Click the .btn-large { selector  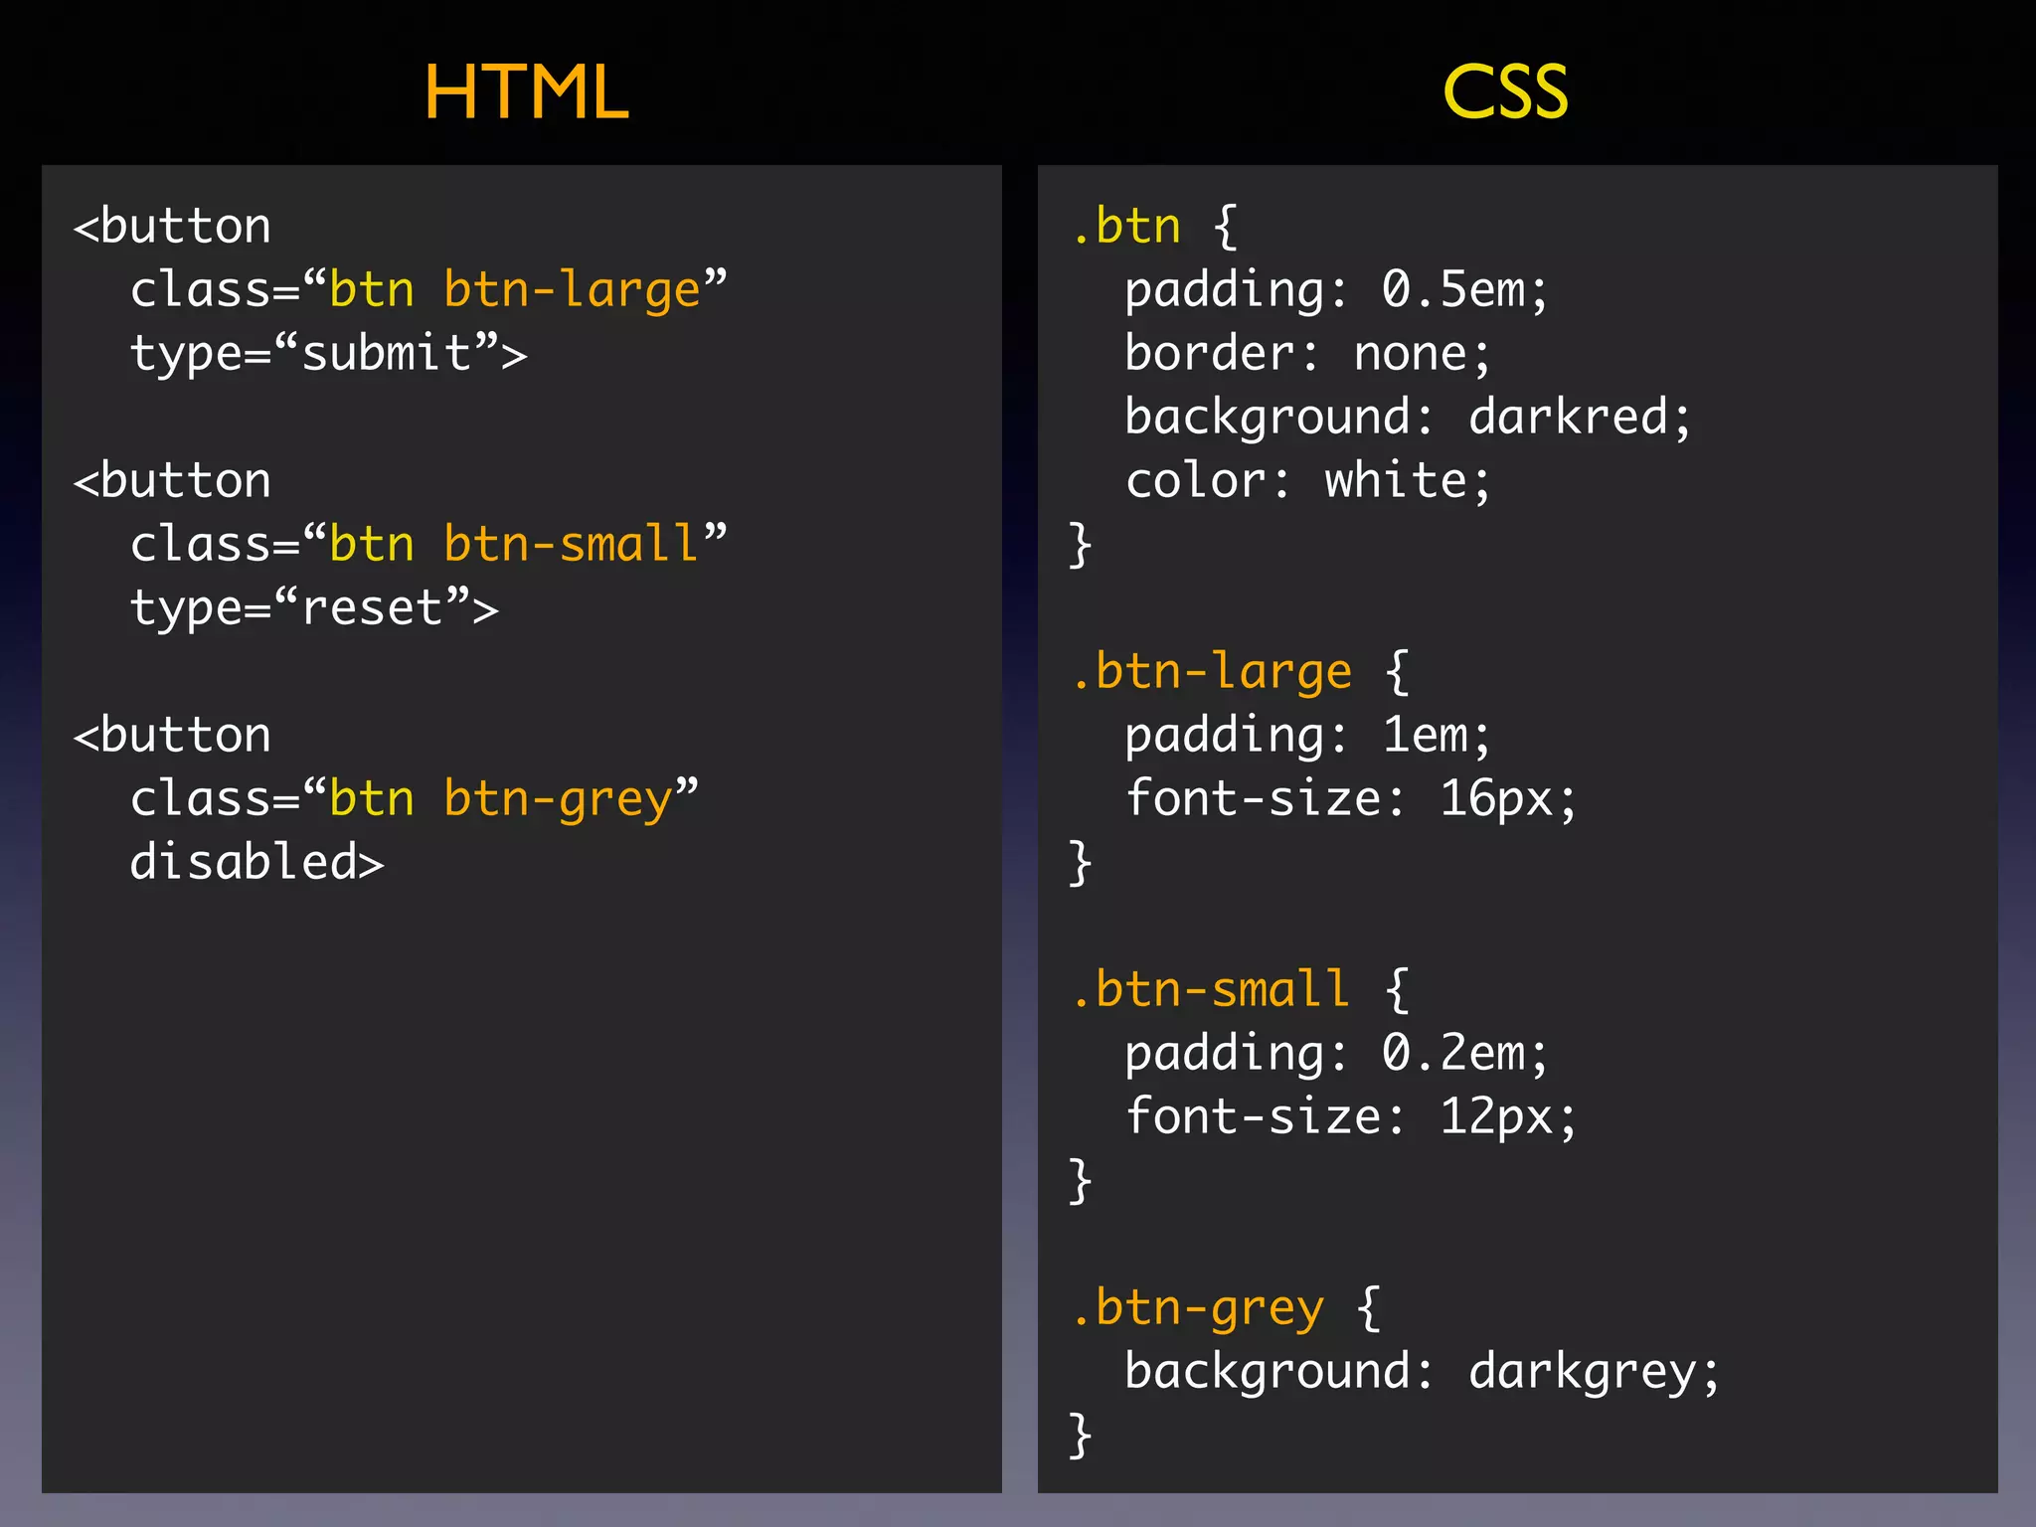pos(1241,672)
